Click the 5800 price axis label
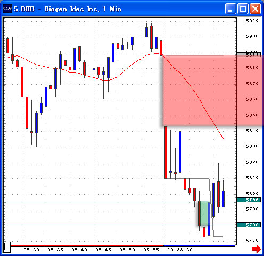This screenshot has height=256, width=264. pyautogui.click(x=252, y=193)
